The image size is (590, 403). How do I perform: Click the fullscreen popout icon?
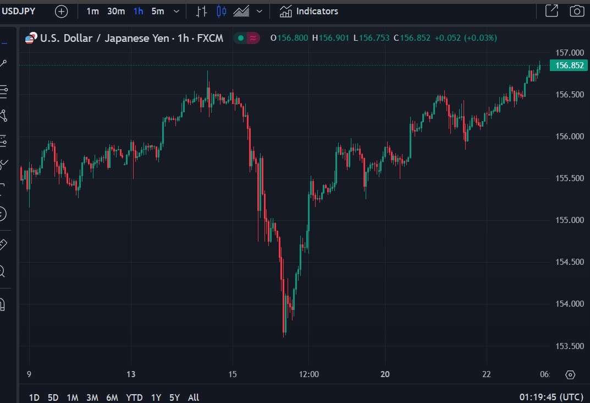(x=552, y=11)
